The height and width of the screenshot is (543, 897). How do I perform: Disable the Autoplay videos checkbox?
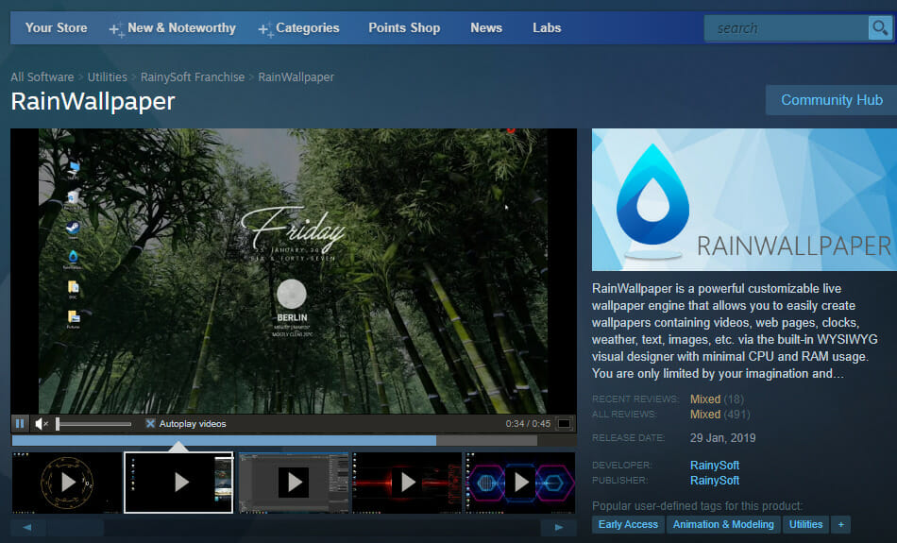coord(150,423)
